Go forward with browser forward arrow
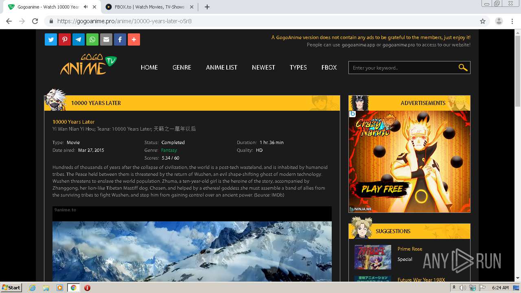521x293 pixels. click(x=22, y=21)
